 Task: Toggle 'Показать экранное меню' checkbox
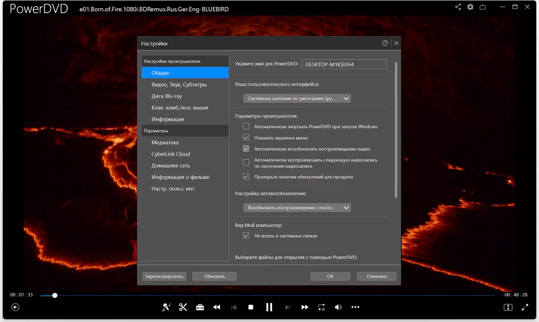pyautogui.click(x=246, y=138)
